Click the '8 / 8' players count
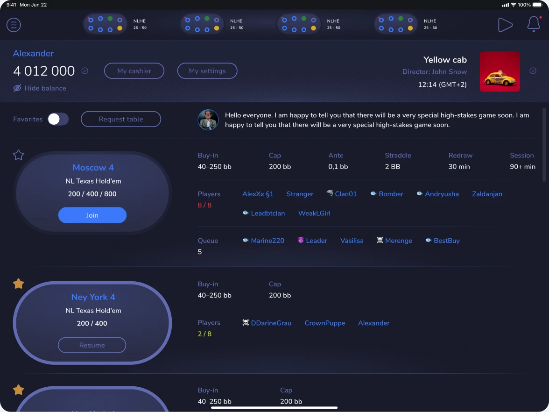 coord(204,205)
